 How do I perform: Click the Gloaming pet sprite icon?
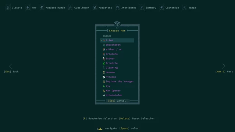(104, 68)
